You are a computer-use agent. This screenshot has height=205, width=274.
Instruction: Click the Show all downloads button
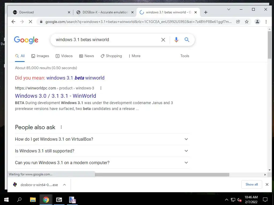[x=252, y=184]
